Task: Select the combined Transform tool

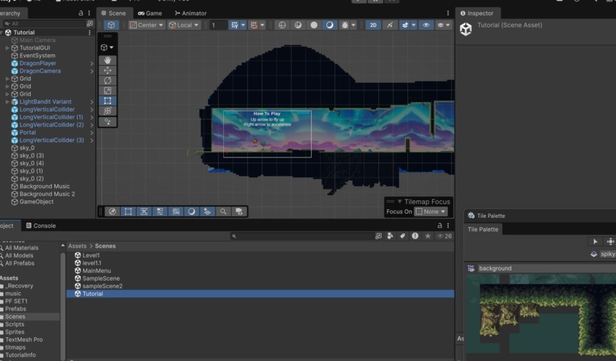Action: [x=107, y=112]
